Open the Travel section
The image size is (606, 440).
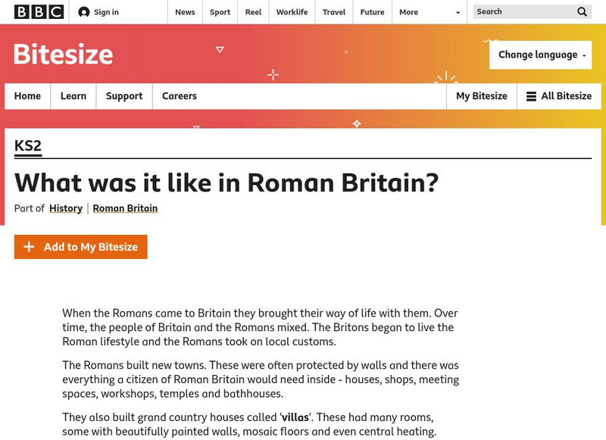point(334,12)
